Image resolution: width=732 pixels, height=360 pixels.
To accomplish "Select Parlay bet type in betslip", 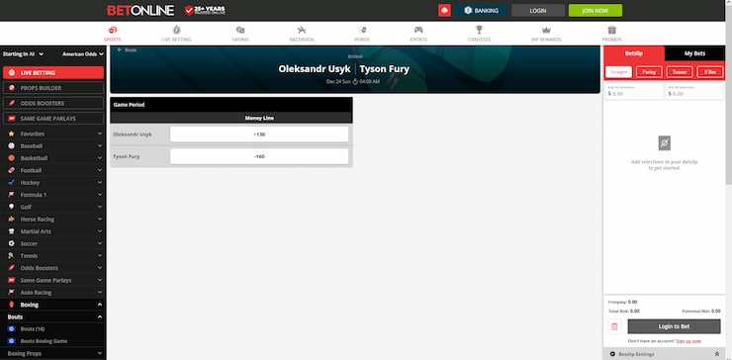I will [x=649, y=72].
